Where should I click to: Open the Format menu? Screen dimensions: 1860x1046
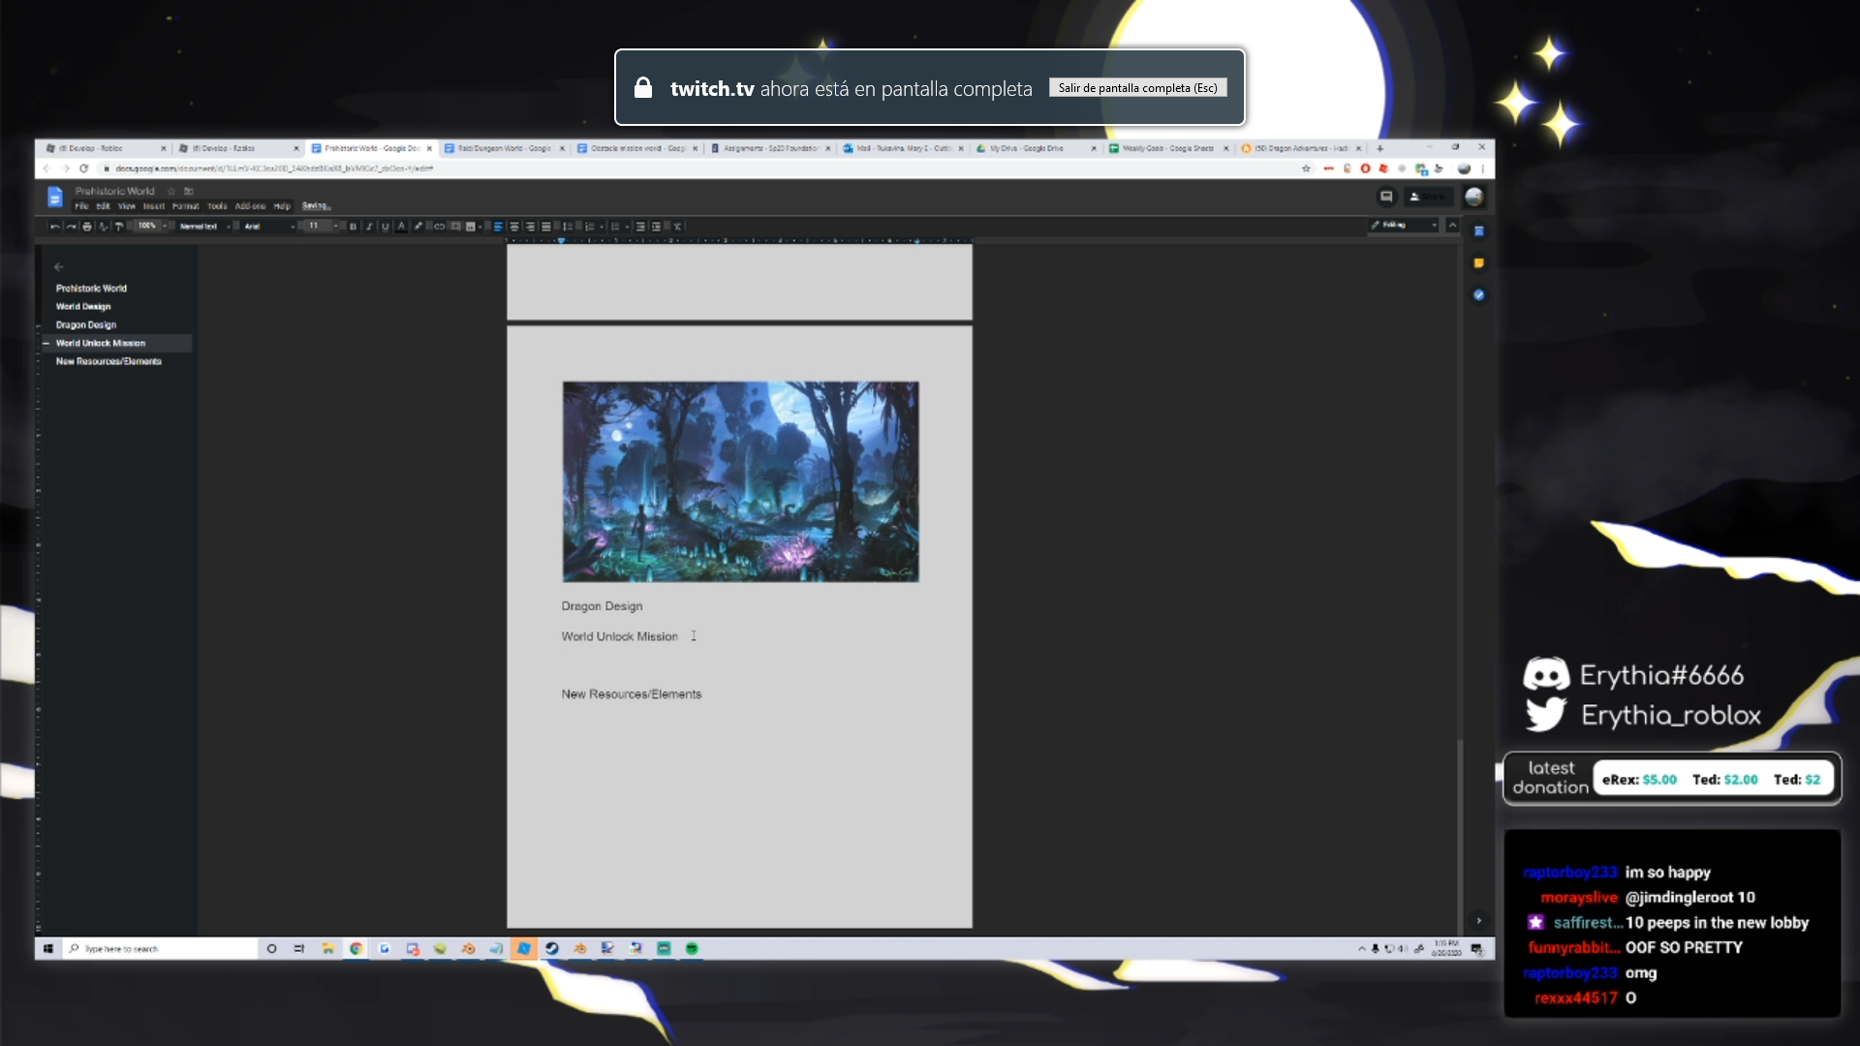coord(185,206)
